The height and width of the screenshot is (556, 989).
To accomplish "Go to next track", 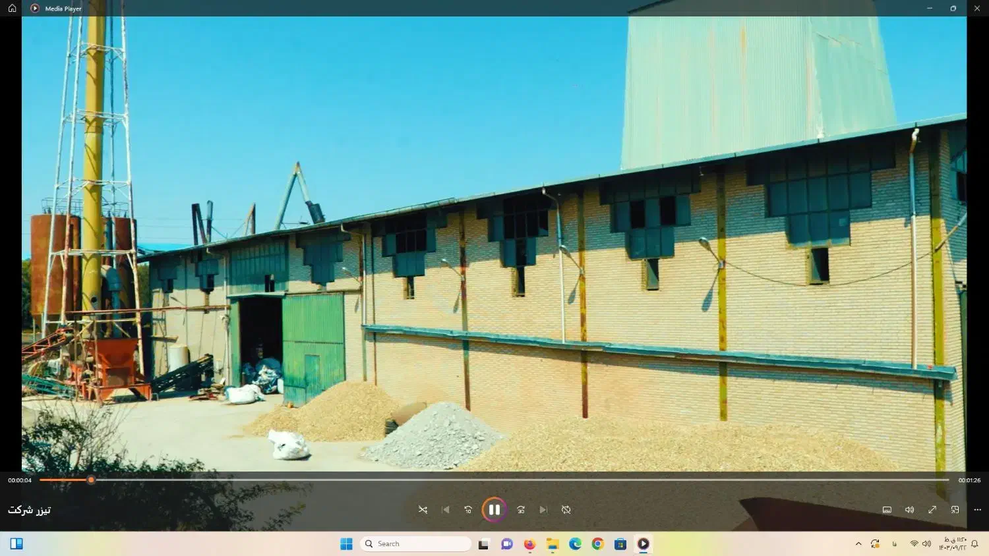I will point(543,510).
